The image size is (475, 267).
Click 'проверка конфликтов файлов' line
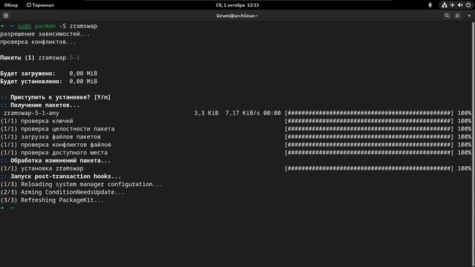pos(56,145)
